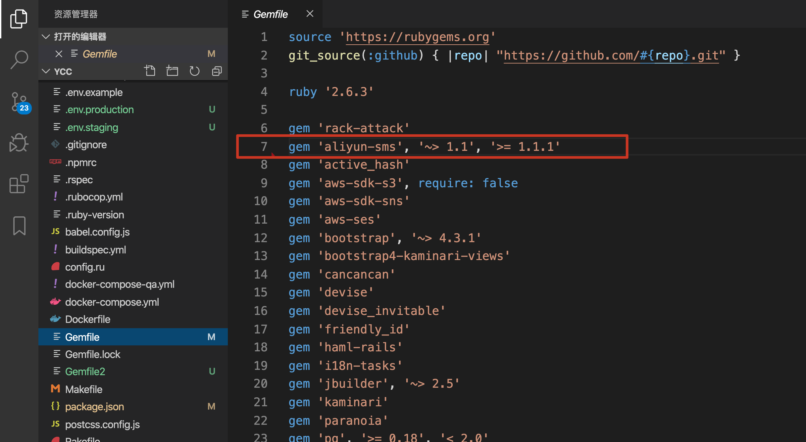This screenshot has width=806, height=442.
Task: Open the Search view in activity bar
Action: click(19, 60)
